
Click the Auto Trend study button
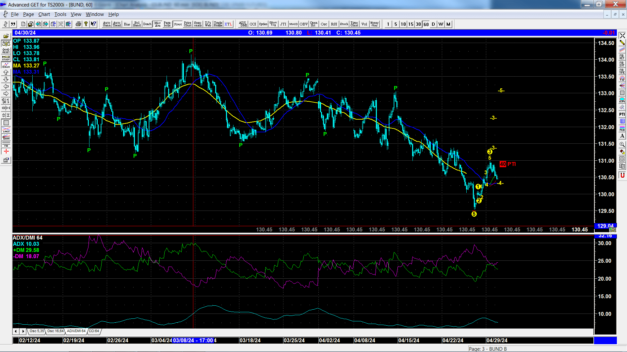[x=117, y=24]
